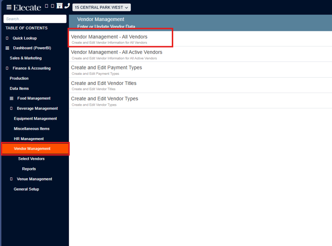The image size is (332, 246).
Task: Click the Dashboard (PowerBI) list icon
Action: (x=7, y=48)
